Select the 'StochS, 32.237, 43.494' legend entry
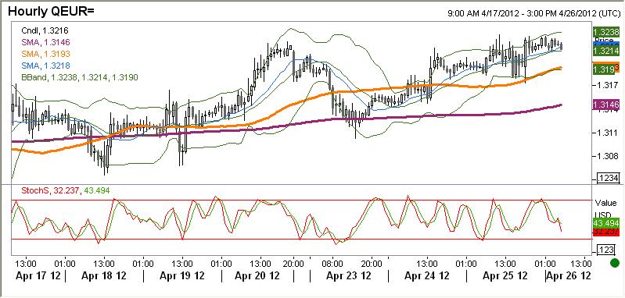This screenshot has height=298, width=625. [66, 190]
